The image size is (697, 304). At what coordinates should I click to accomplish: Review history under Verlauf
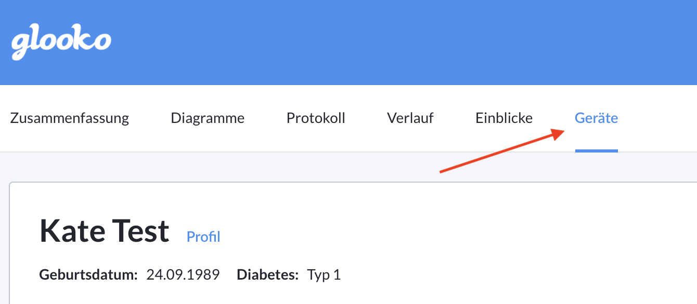(410, 118)
